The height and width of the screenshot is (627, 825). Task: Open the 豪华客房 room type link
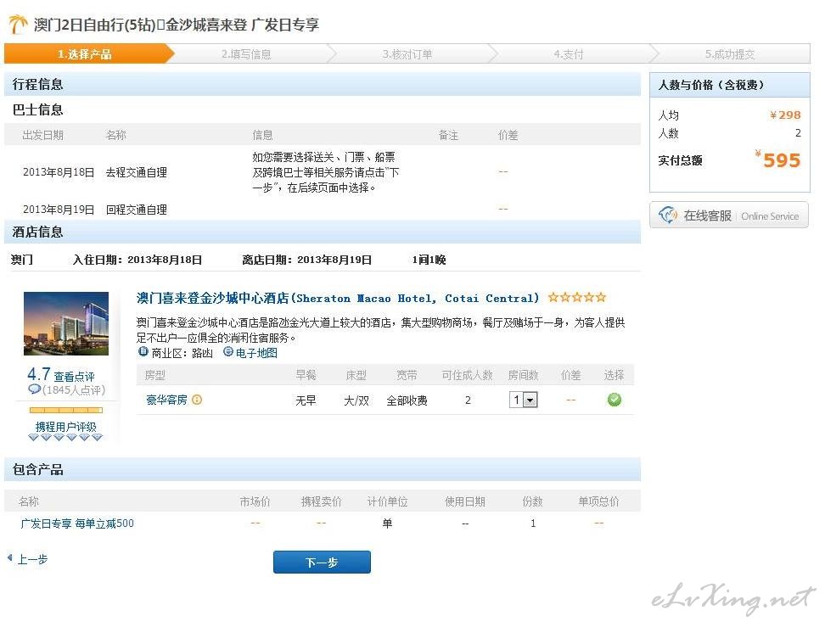tap(167, 400)
